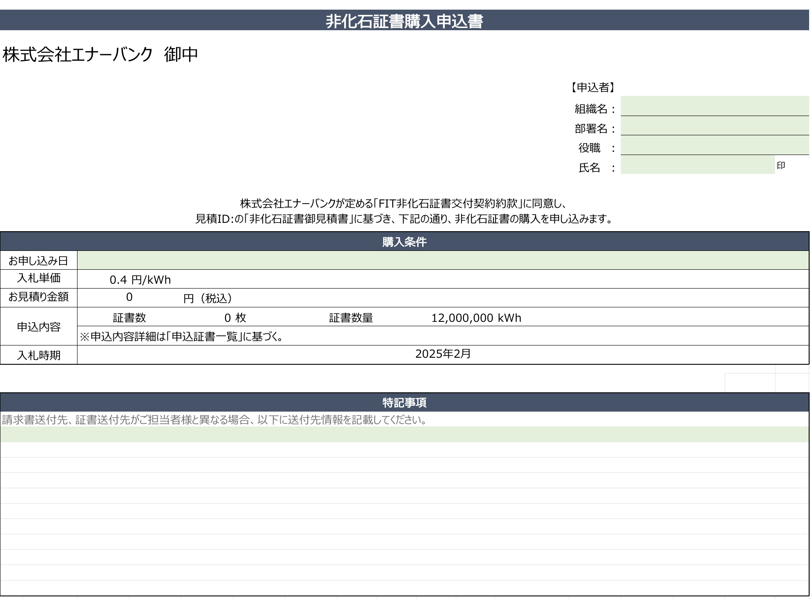Image resolution: width=810 pixels, height=599 pixels.
Task: Select the 入札単価 row label
Action: tap(39, 278)
